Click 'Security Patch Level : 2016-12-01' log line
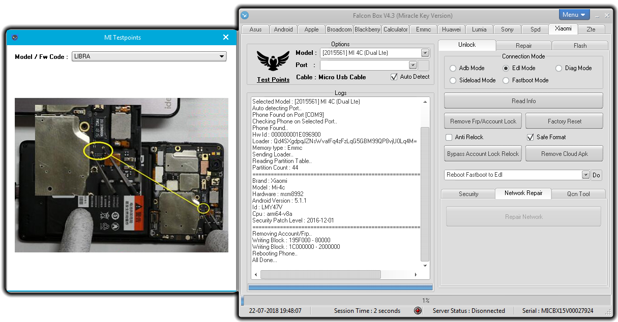This screenshot has height=322, width=618. [x=293, y=220]
